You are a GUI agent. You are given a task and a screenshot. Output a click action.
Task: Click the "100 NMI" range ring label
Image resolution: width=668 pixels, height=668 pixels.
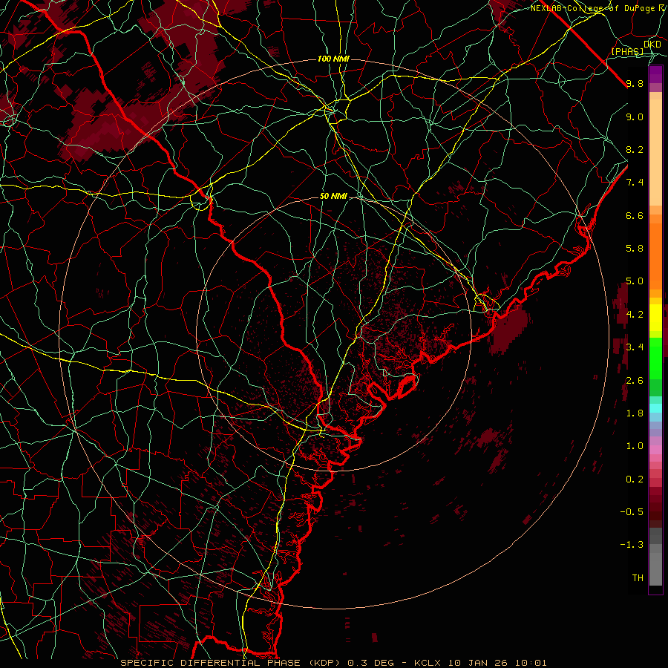point(333,59)
